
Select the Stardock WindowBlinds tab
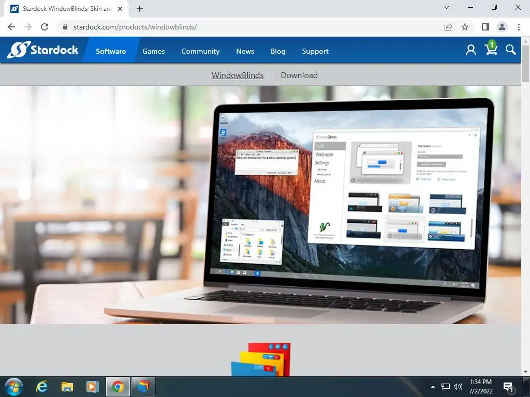click(x=66, y=9)
